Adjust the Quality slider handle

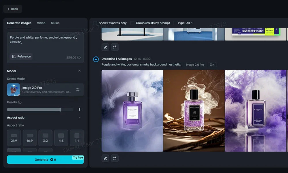click(60, 110)
